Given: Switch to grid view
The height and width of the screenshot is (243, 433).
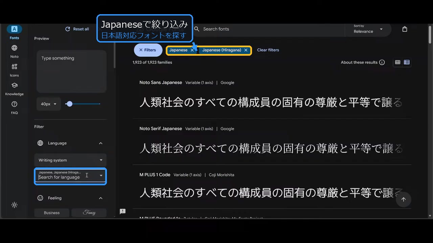Looking at the screenshot, I should click(397, 62).
